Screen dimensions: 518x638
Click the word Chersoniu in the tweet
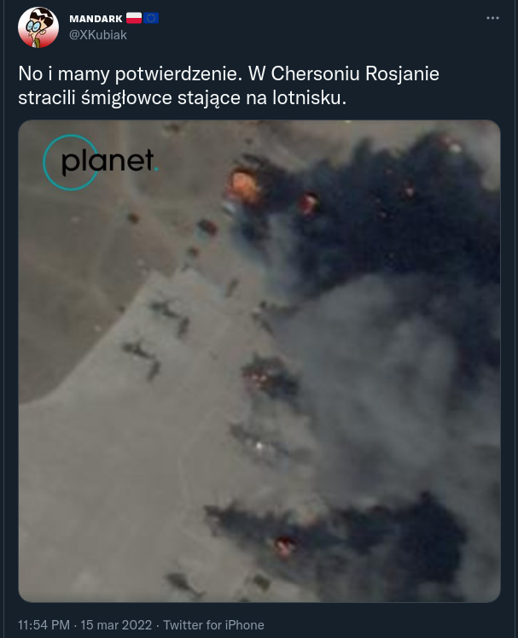316,74
